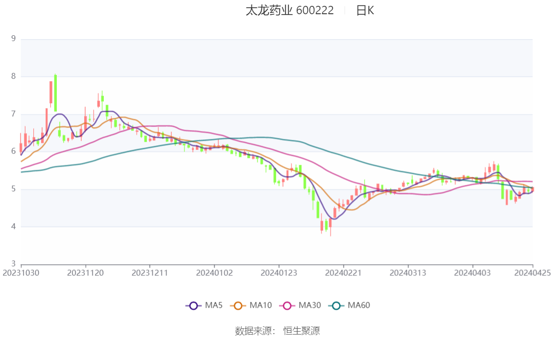Screen dimensions: 555x337
Task: Click the y-axis value 9
Action: 13,39
